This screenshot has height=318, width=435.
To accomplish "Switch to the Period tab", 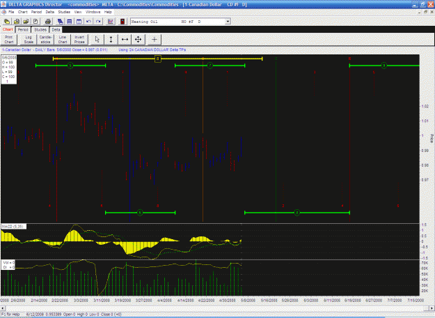I will click(x=23, y=29).
